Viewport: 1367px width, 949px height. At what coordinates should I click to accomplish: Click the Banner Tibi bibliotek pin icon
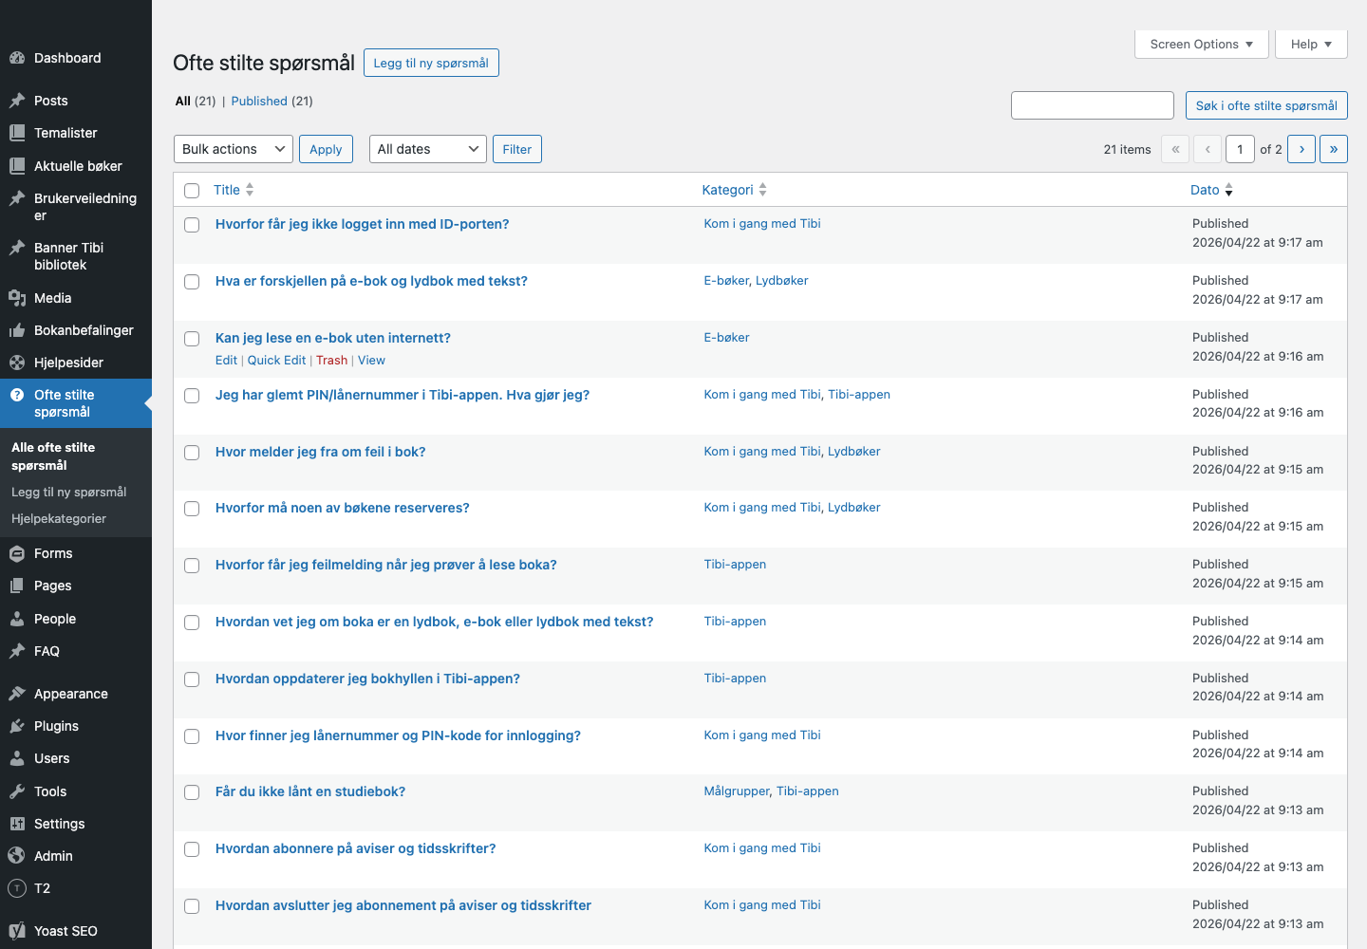(x=17, y=248)
